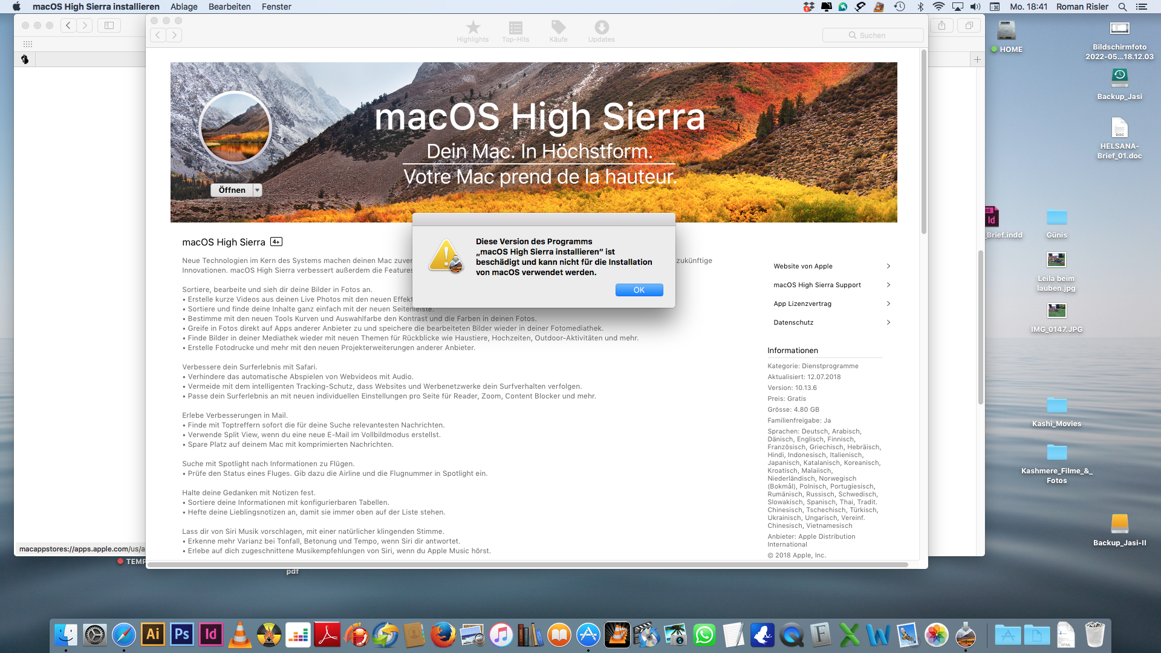This screenshot has height=653, width=1161.
Task: Open the Highlights star icon
Action: [473, 28]
